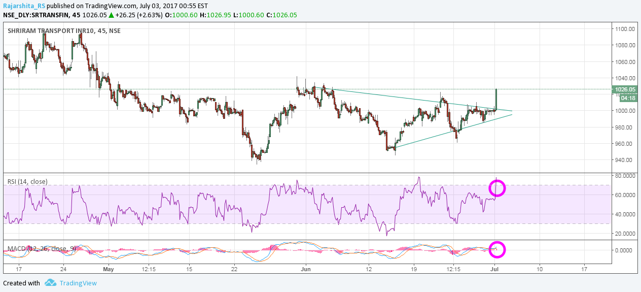Click the 1100.00 price axis label
The width and height of the screenshot is (641, 292).
[x=625, y=29]
